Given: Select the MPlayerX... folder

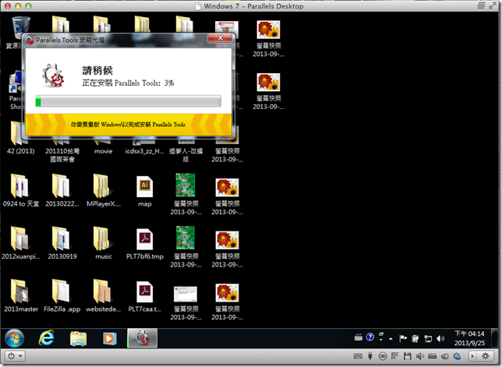Looking at the screenshot, I should [104, 191].
